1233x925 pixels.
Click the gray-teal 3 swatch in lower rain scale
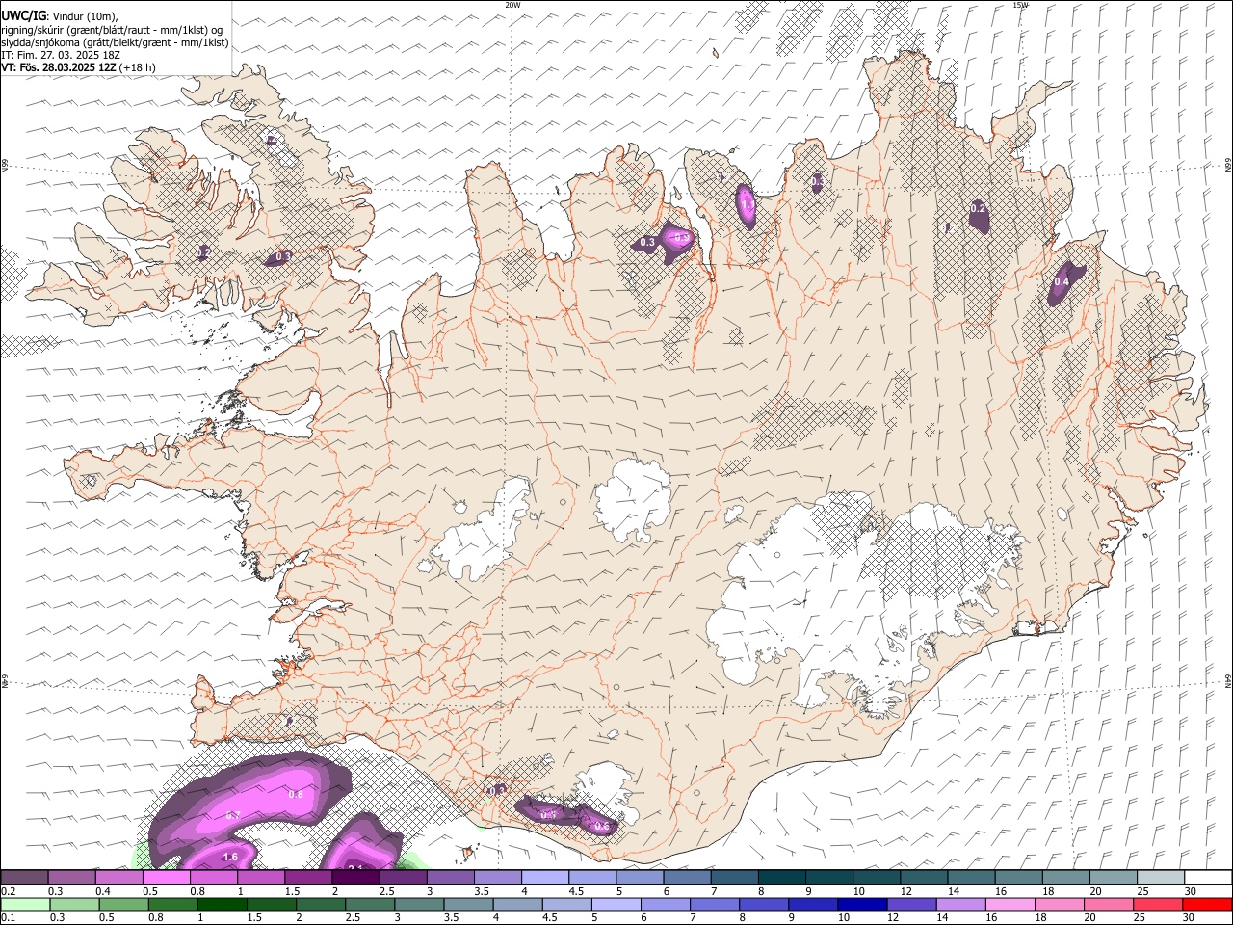click(x=419, y=904)
